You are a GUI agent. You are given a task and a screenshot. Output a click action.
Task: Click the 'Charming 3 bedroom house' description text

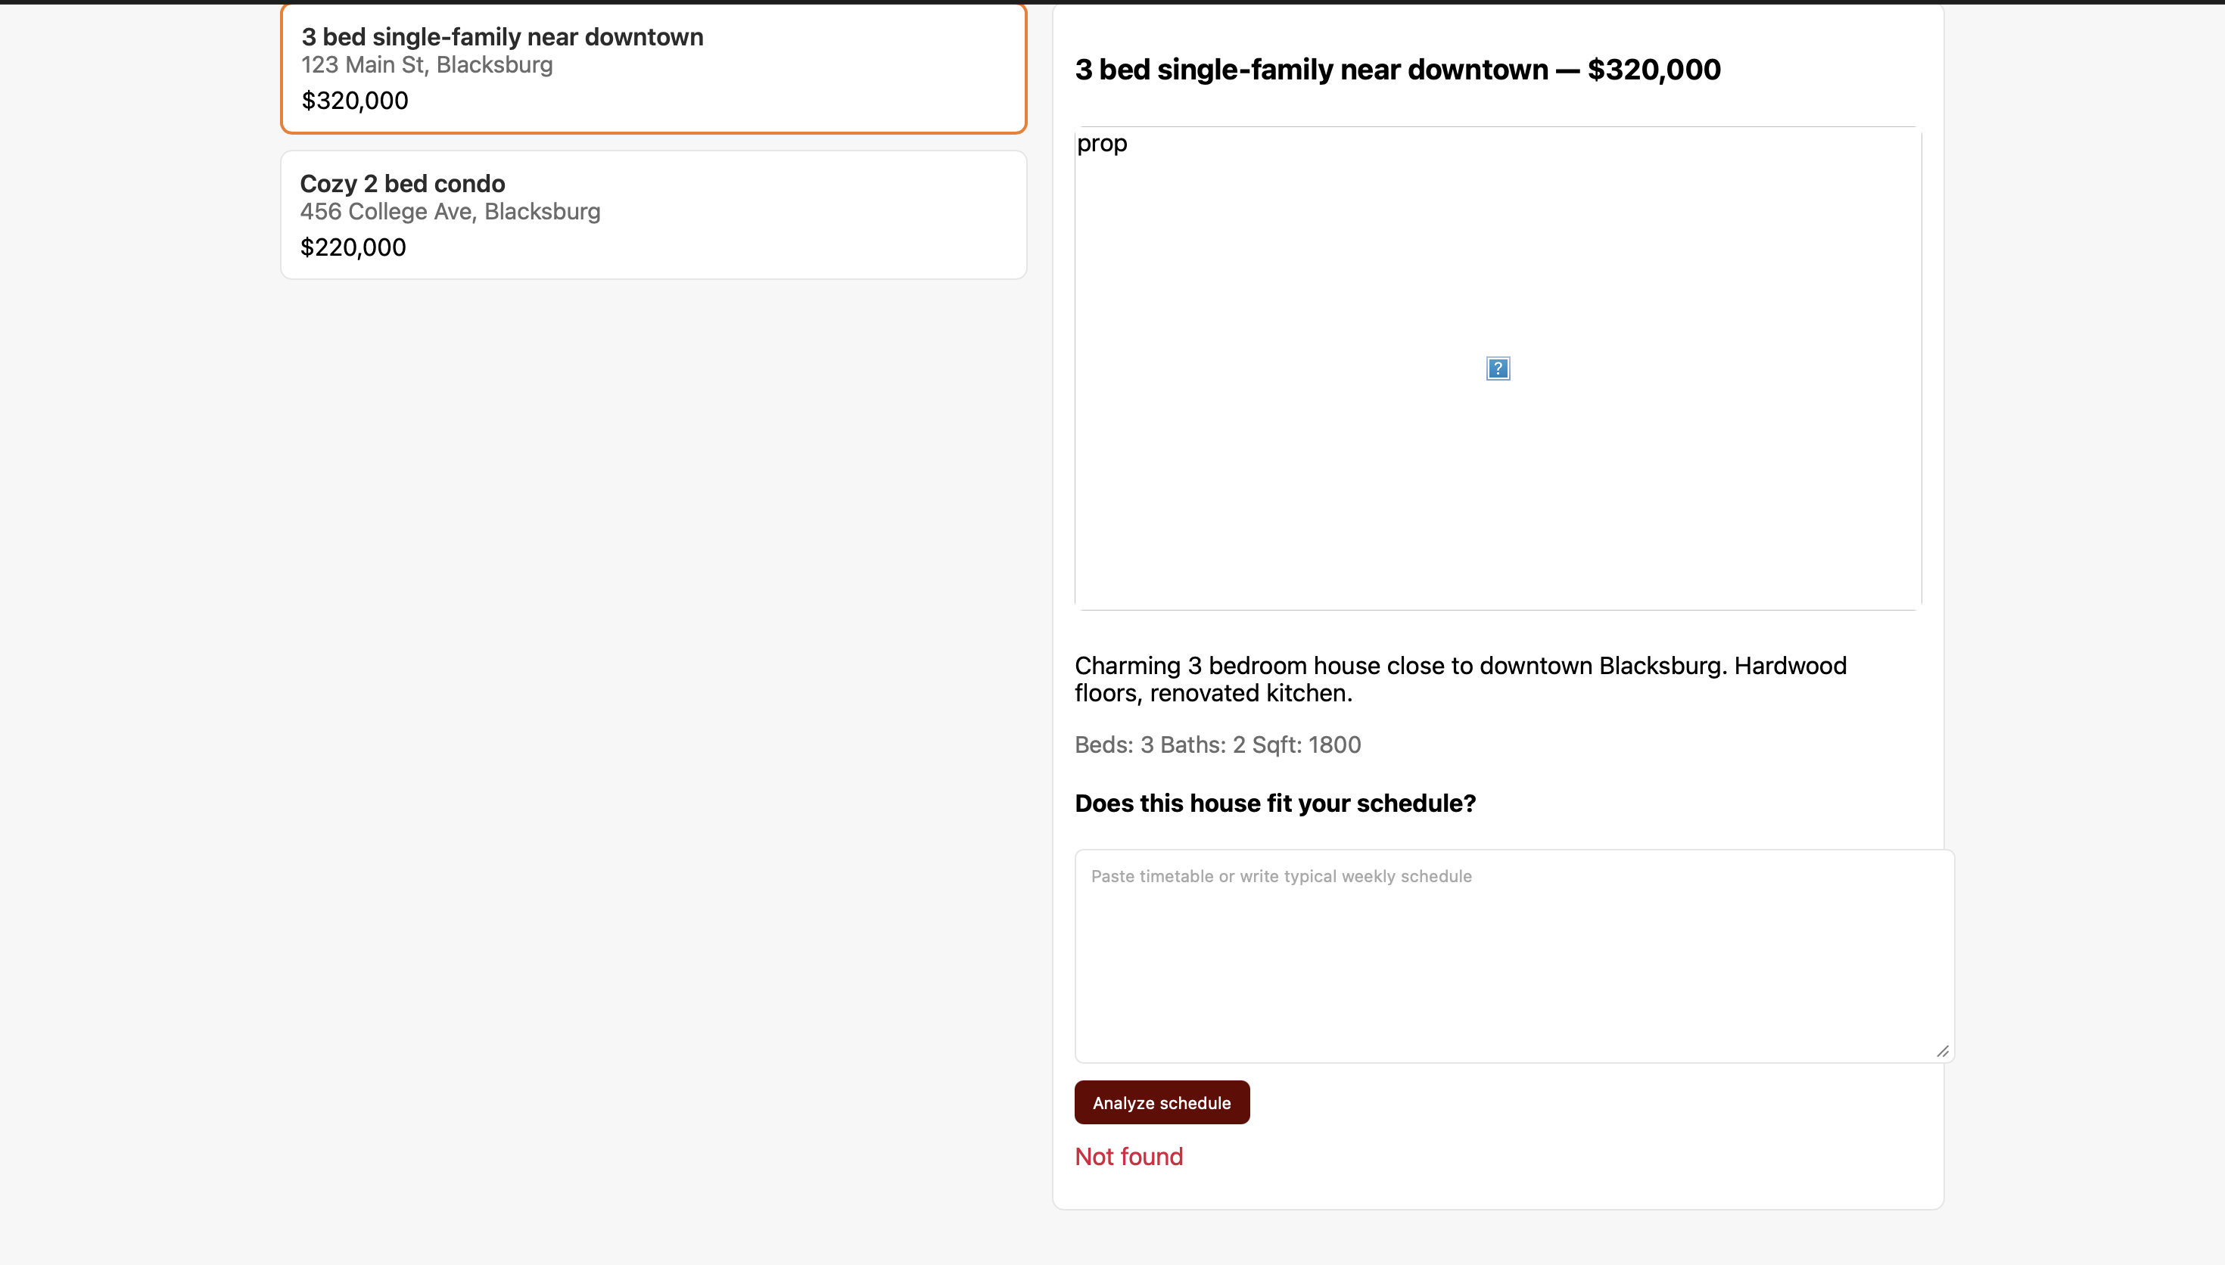[x=1461, y=679]
